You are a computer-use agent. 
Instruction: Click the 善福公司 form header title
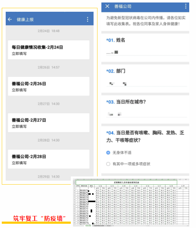click(123, 6)
